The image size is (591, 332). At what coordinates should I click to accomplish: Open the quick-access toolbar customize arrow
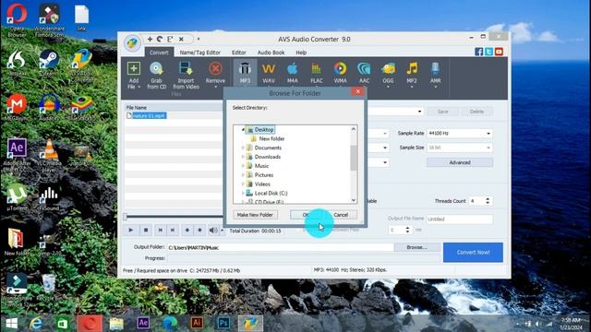199,39
